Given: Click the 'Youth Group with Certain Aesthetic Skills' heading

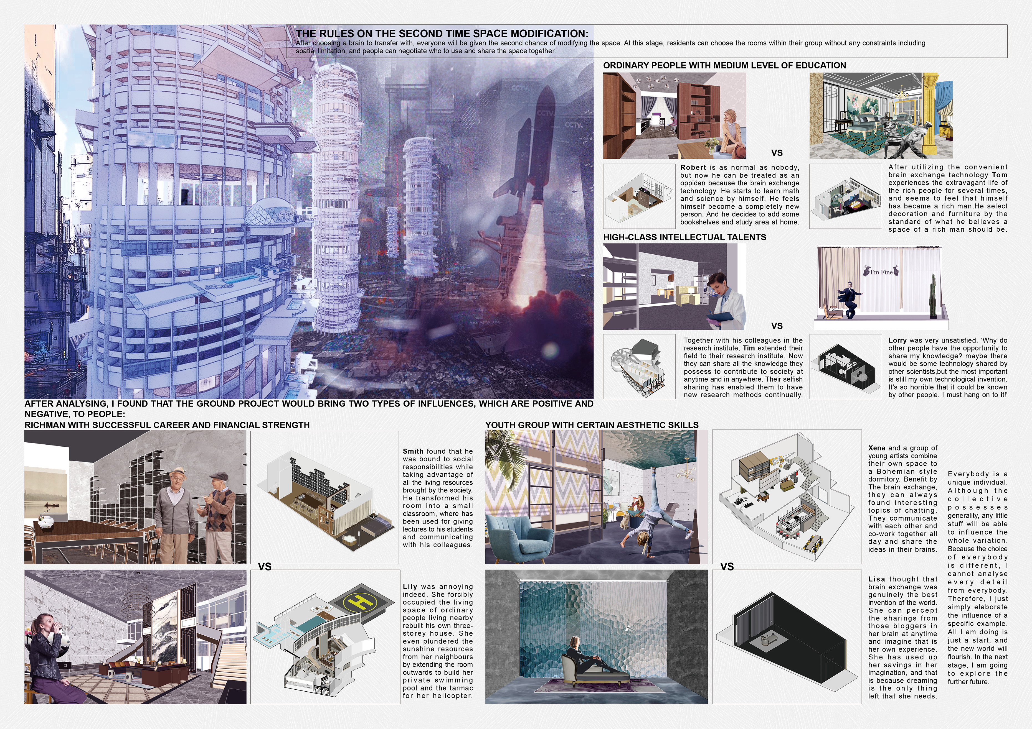Looking at the screenshot, I should point(592,425).
